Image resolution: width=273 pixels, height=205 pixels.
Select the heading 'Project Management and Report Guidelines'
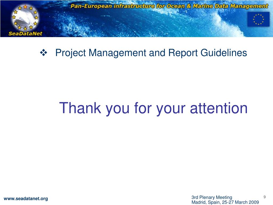pyautogui.click(x=151, y=53)
